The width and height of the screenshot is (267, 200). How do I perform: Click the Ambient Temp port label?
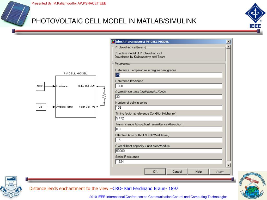[x=65, y=107]
